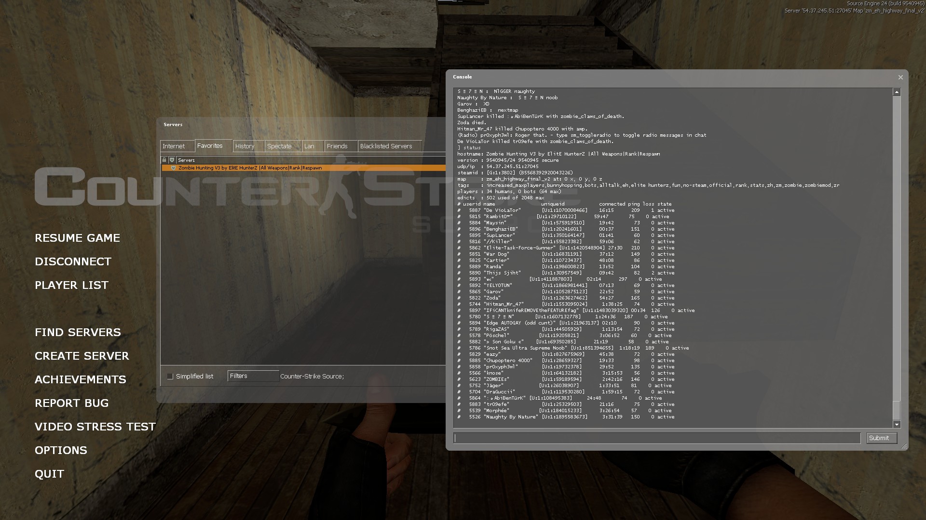Enable the Simplified list checkbox
This screenshot has height=520, width=926.
tap(170, 377)
